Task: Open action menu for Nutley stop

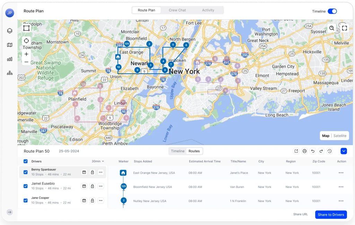Action: click(x=341, y=201)
